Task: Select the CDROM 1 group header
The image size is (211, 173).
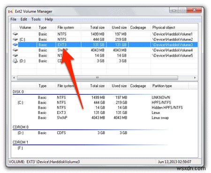Action: click(20, 142)
